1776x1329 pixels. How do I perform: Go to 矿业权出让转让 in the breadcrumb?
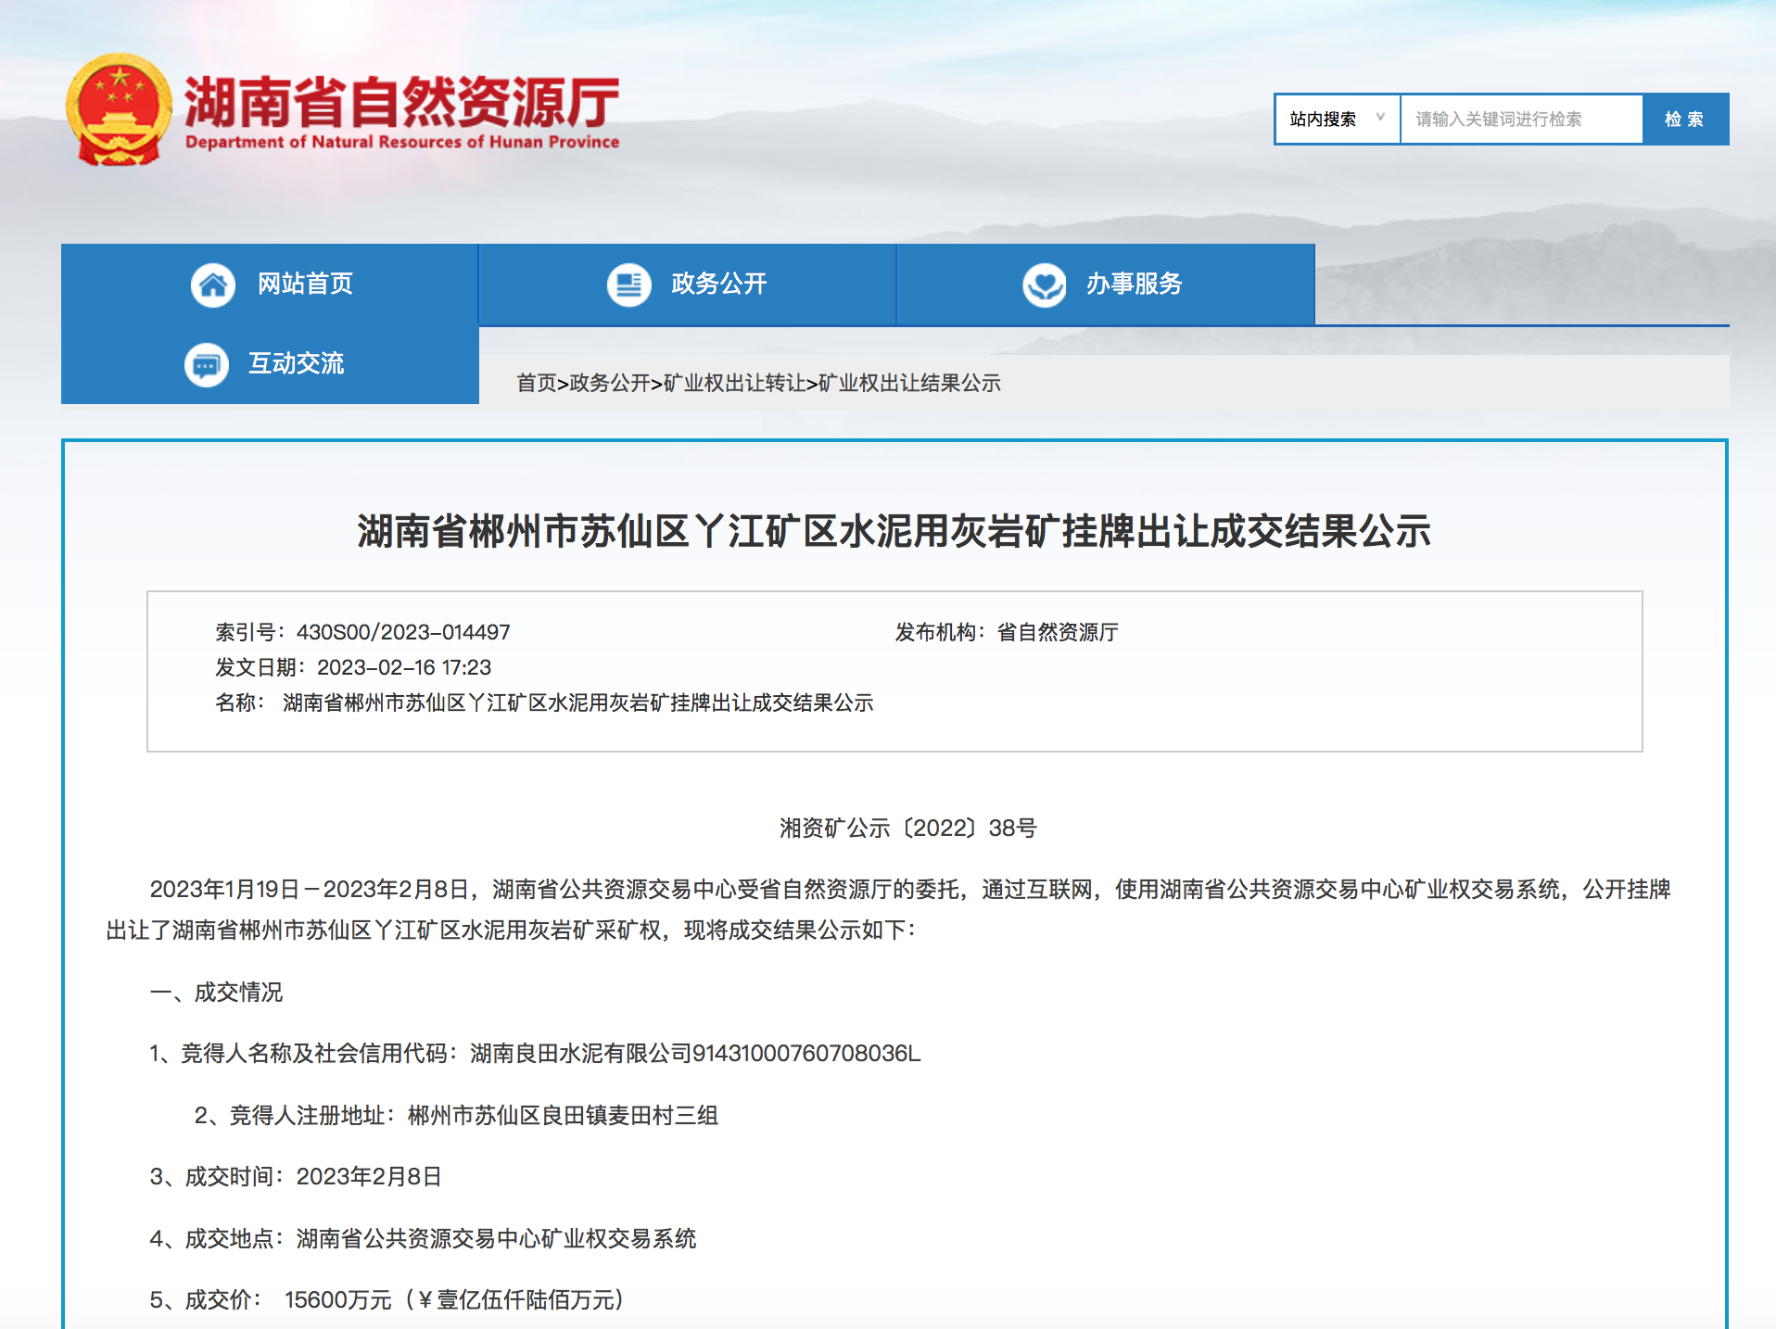coord(734,383)
